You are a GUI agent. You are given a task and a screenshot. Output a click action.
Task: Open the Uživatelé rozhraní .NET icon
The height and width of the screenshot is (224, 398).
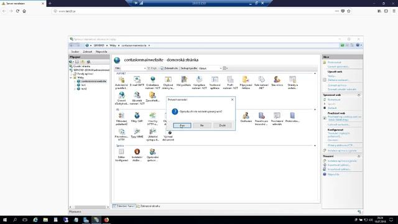click(x=137, y=98)
